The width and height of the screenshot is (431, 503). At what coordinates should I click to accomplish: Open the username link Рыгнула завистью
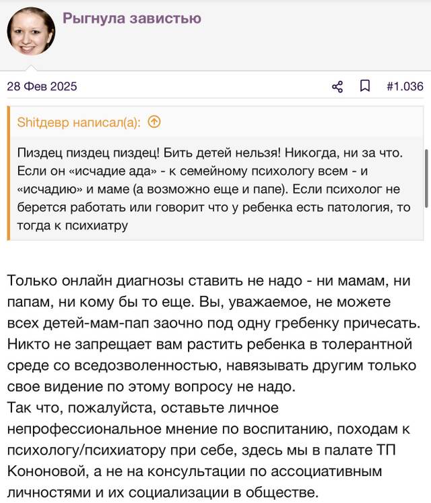tap(132, 18)
